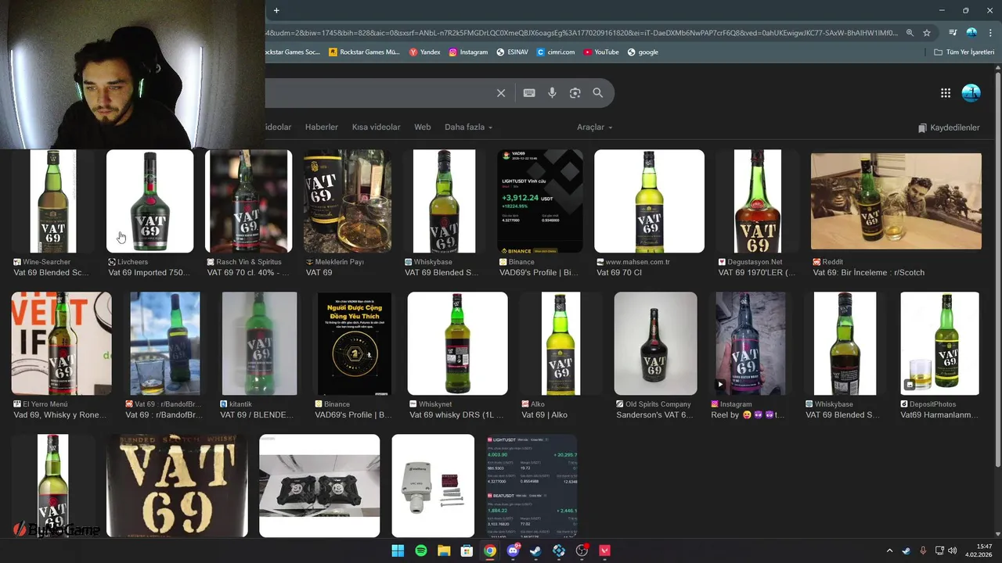This screenshot has width=1002, height=563.
Task: Open Binance Người Được Cộng Đồng image
Action: click(x=354, y=343)
